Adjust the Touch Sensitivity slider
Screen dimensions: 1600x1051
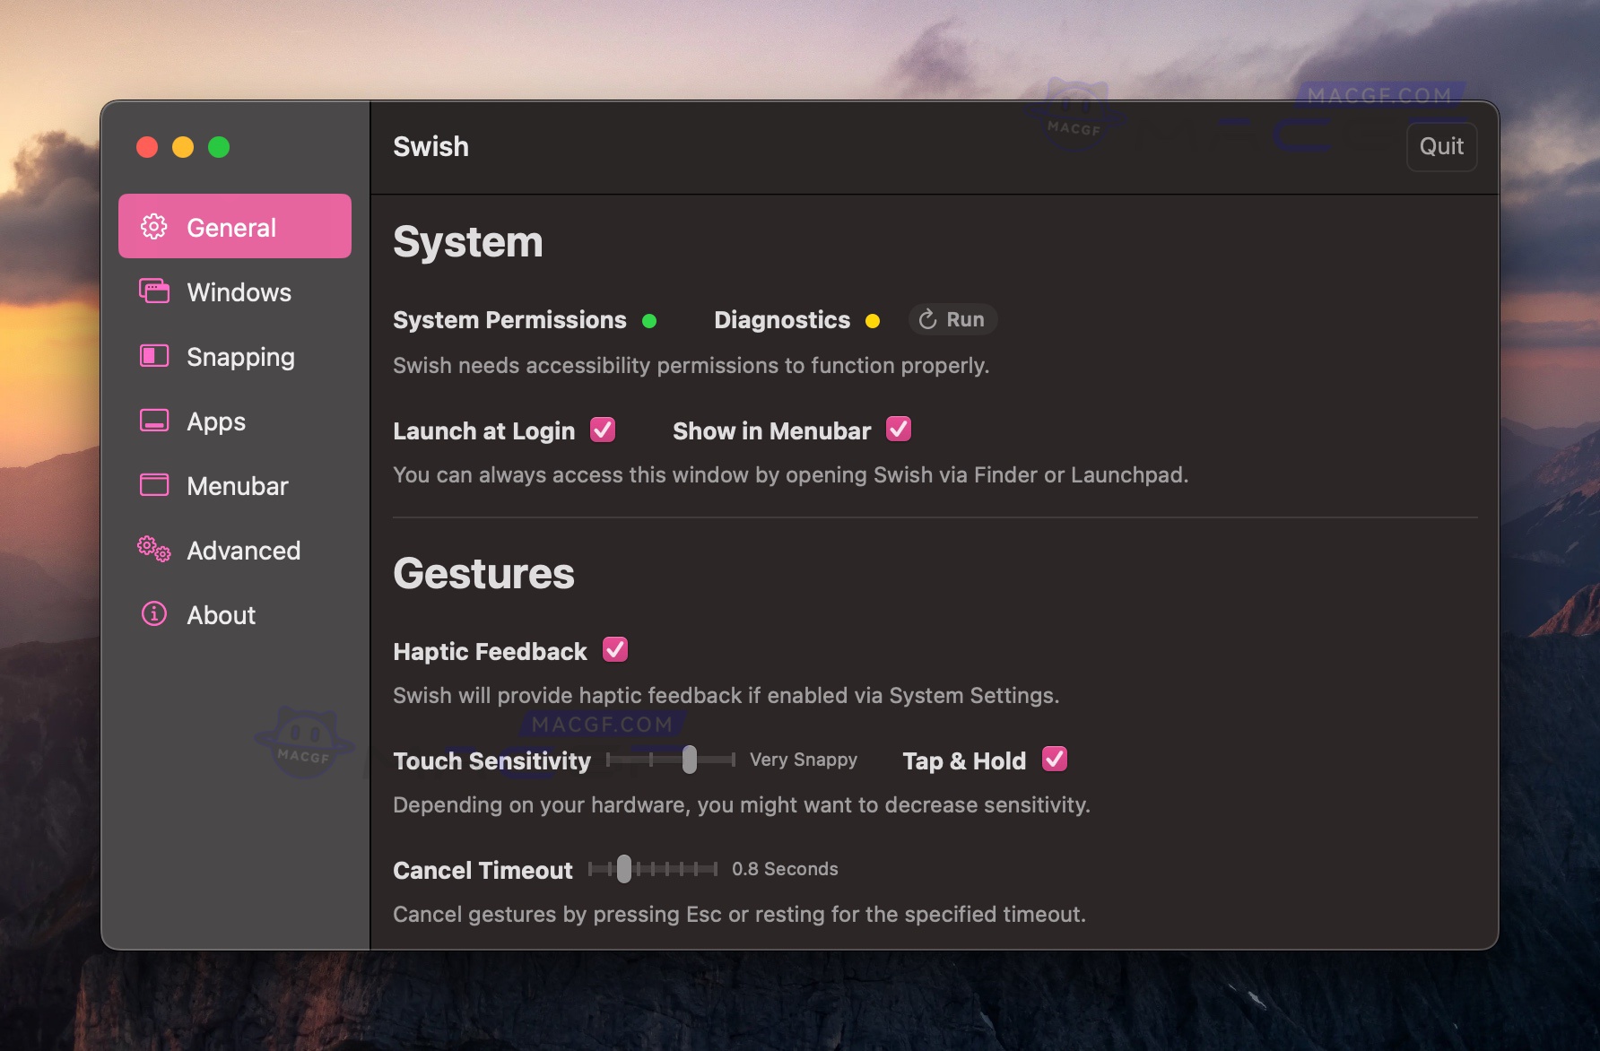click(x=690, y=760)
